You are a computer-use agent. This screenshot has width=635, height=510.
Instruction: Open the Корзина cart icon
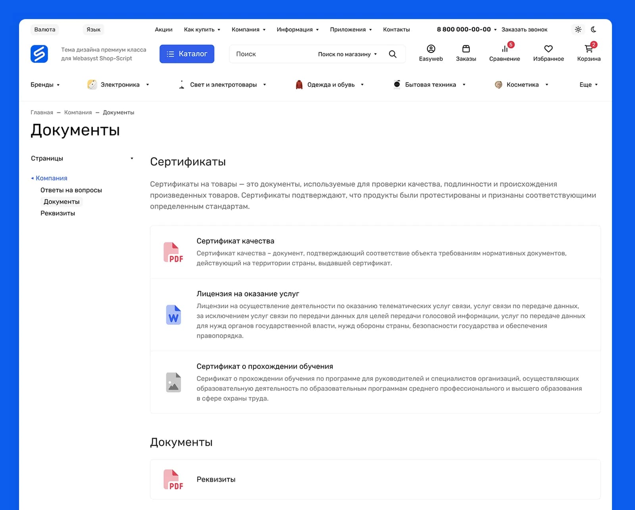coord(589,49)
